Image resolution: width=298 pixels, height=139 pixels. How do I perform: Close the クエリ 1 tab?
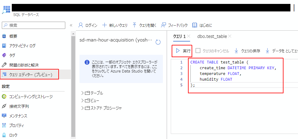click(189, 36)
